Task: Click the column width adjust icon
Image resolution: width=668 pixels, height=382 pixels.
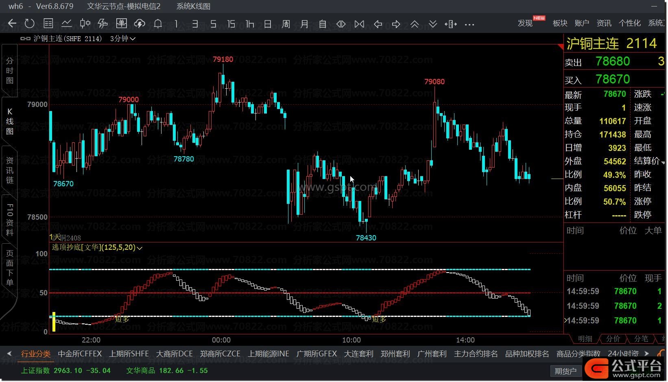Action: [x=451, y=24]
